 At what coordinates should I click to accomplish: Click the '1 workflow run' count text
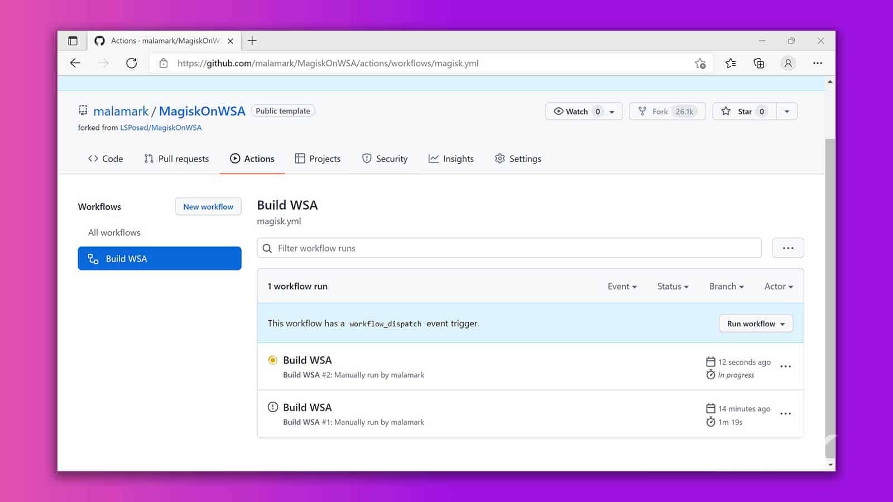(x=297, y=286)
